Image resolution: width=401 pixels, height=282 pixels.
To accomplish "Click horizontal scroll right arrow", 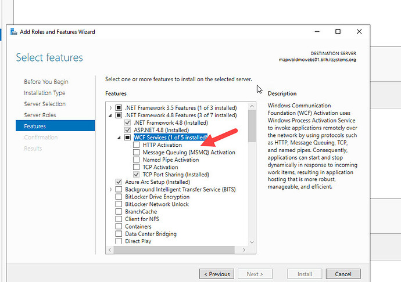I will 244,250.
